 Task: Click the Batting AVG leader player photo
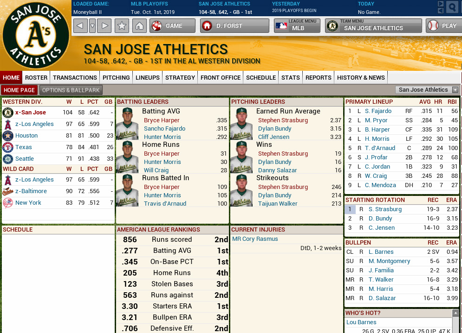tap(127, 124)
